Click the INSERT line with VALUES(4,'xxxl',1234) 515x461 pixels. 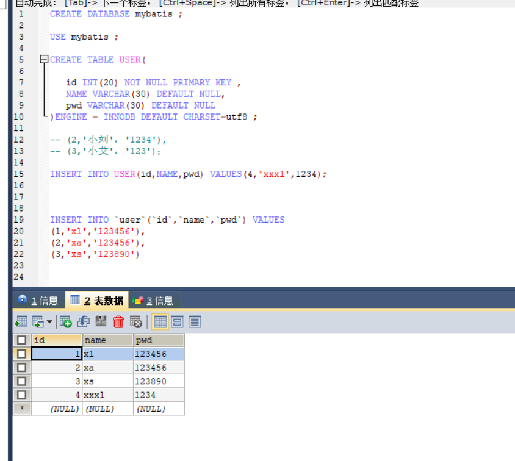pos(188,174)
